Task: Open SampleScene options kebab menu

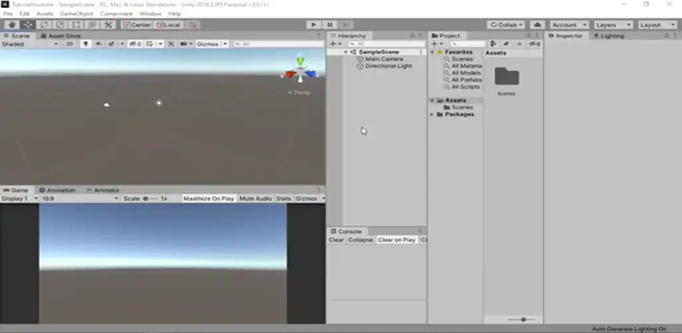Action: tap(421, 52)
